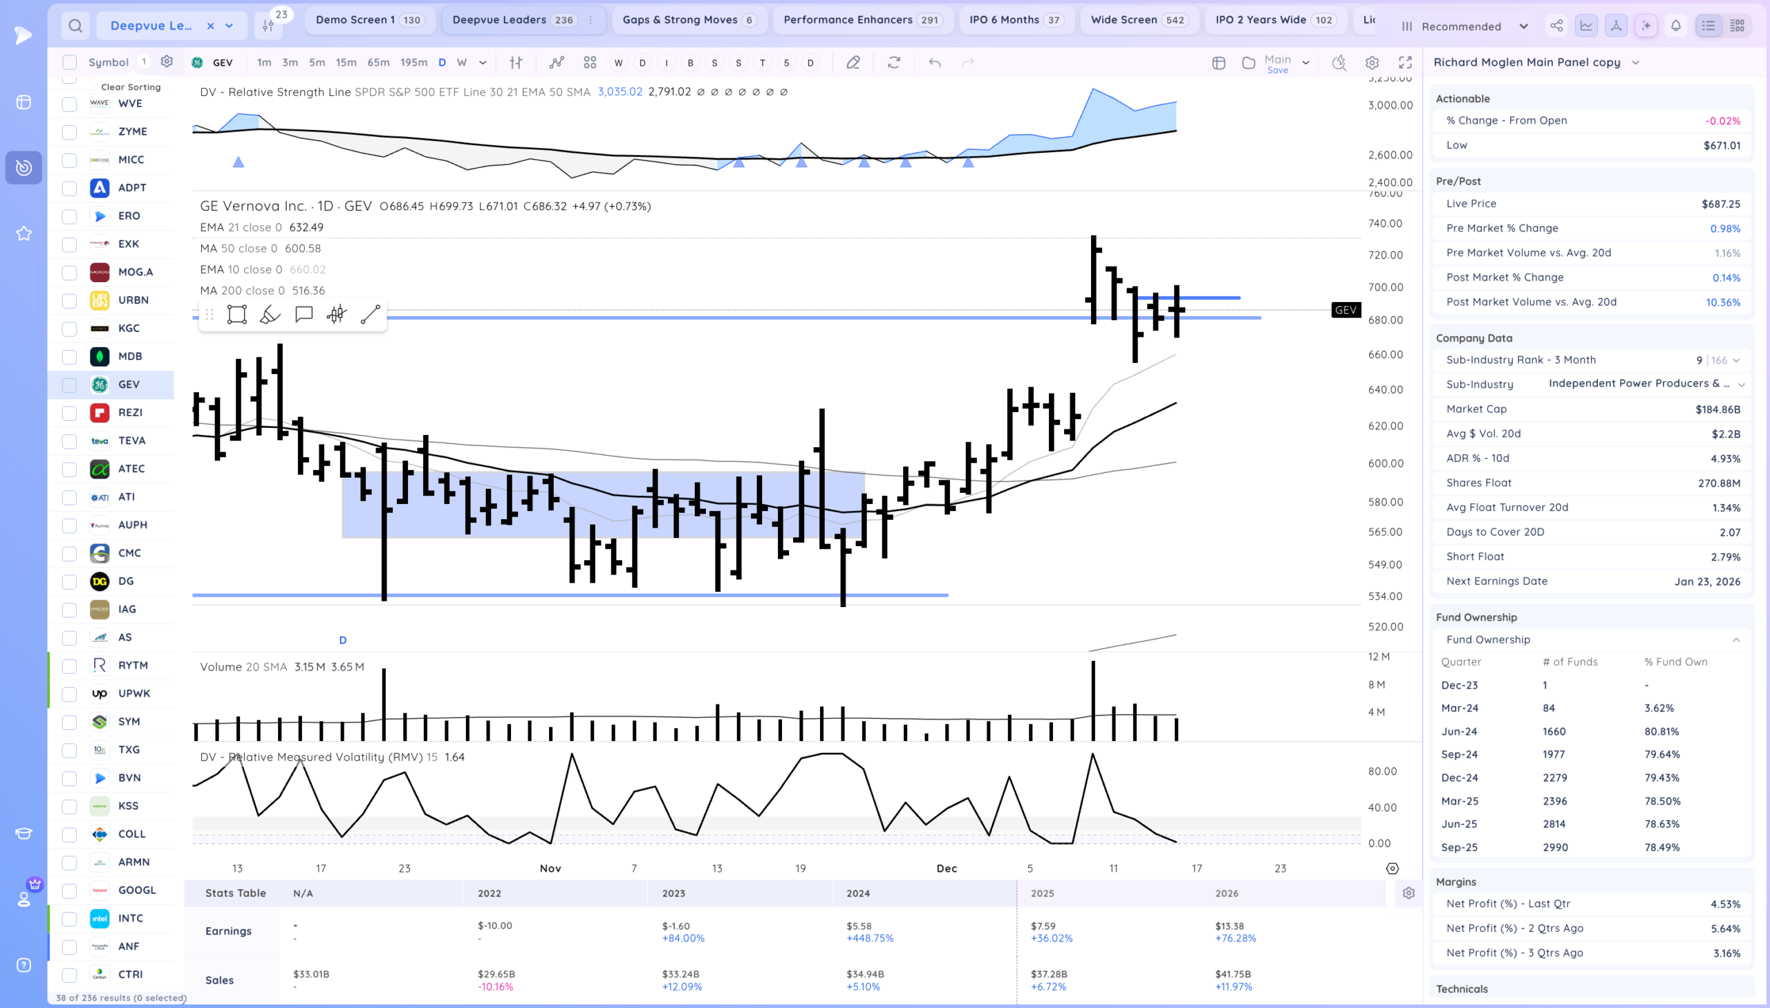The width and height of the screenshot is (1770, 1008).
Task: Collapse the Fund Ownership section
Action: click(1736, 640)
